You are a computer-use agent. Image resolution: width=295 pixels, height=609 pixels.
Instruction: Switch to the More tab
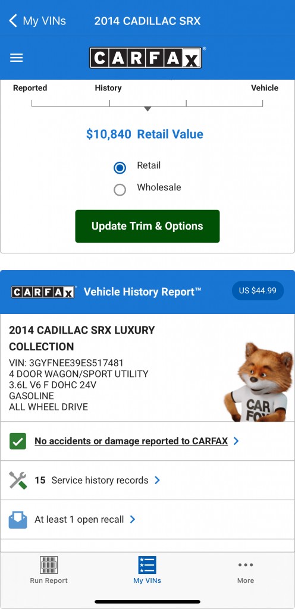(246, 570)
